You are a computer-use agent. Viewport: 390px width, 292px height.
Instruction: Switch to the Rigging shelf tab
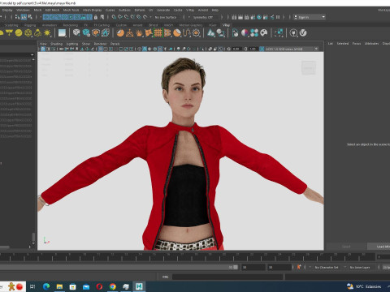point(30,25)
